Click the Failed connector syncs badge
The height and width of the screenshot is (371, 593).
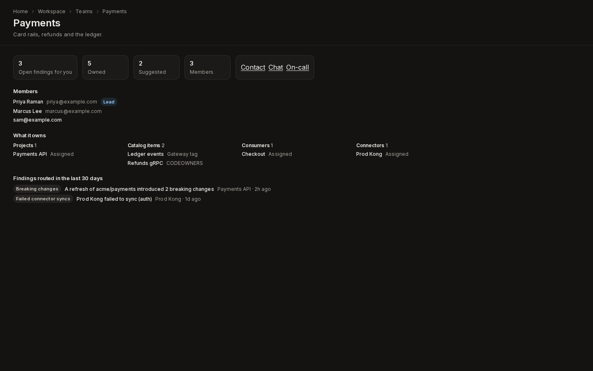43,199
